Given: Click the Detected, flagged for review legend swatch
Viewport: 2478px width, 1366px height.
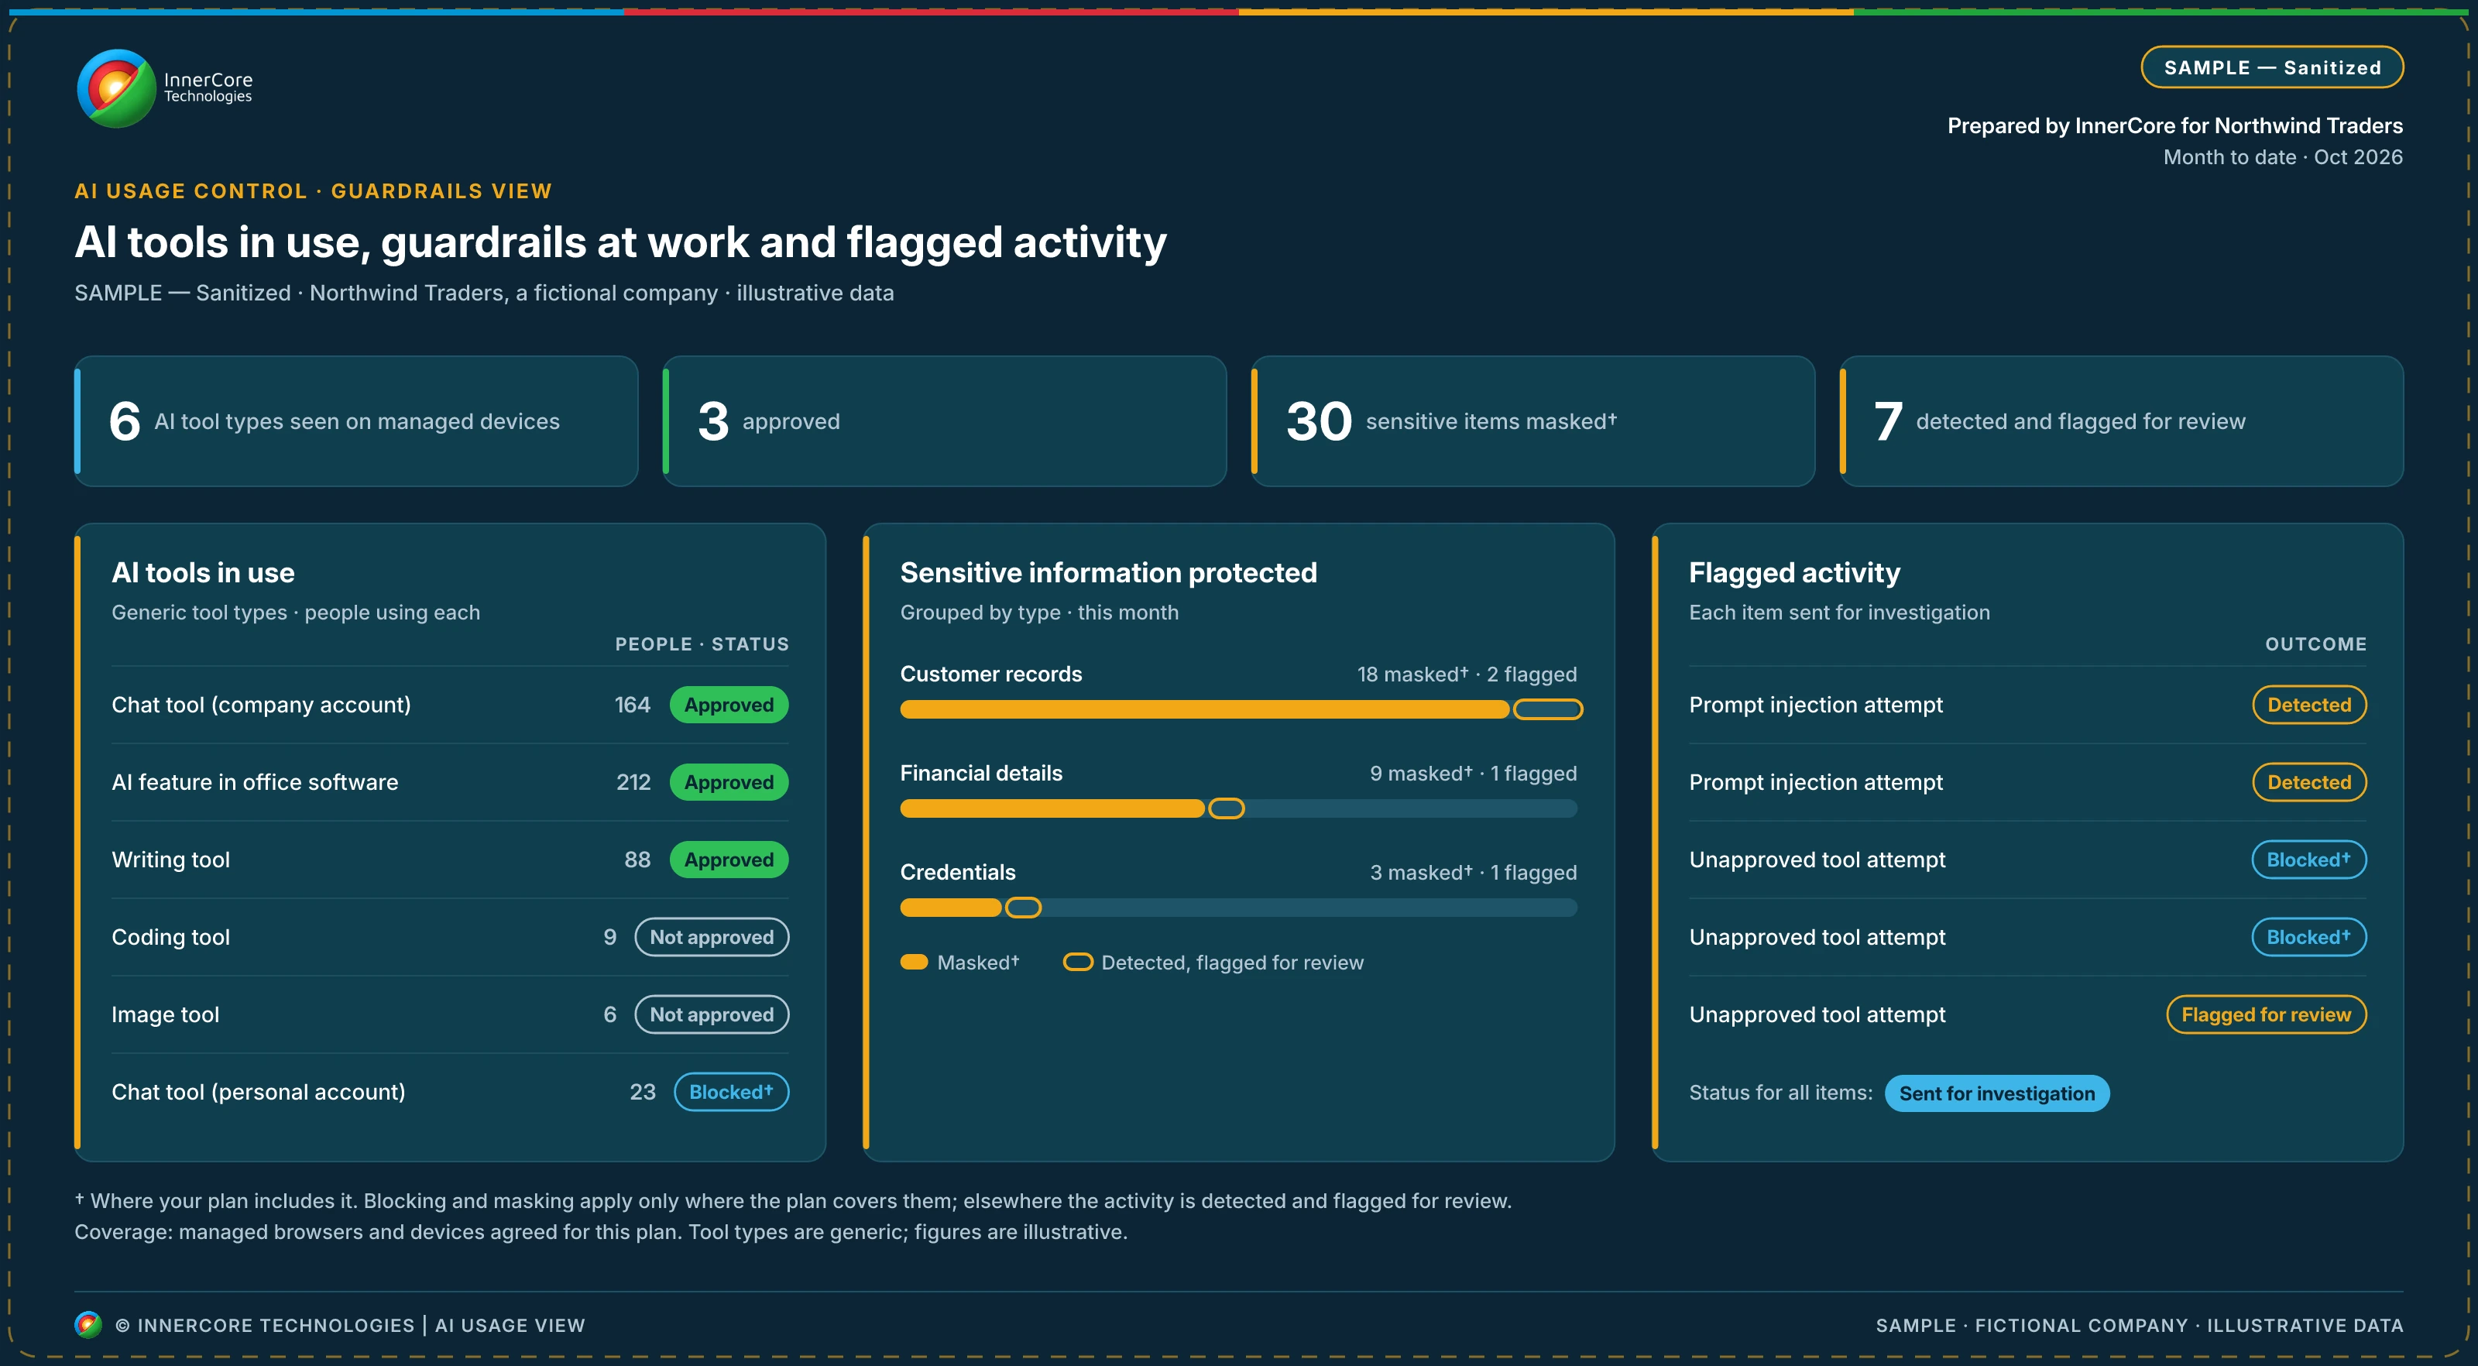Looking at the screenshot, I should tap(1077, 963).
